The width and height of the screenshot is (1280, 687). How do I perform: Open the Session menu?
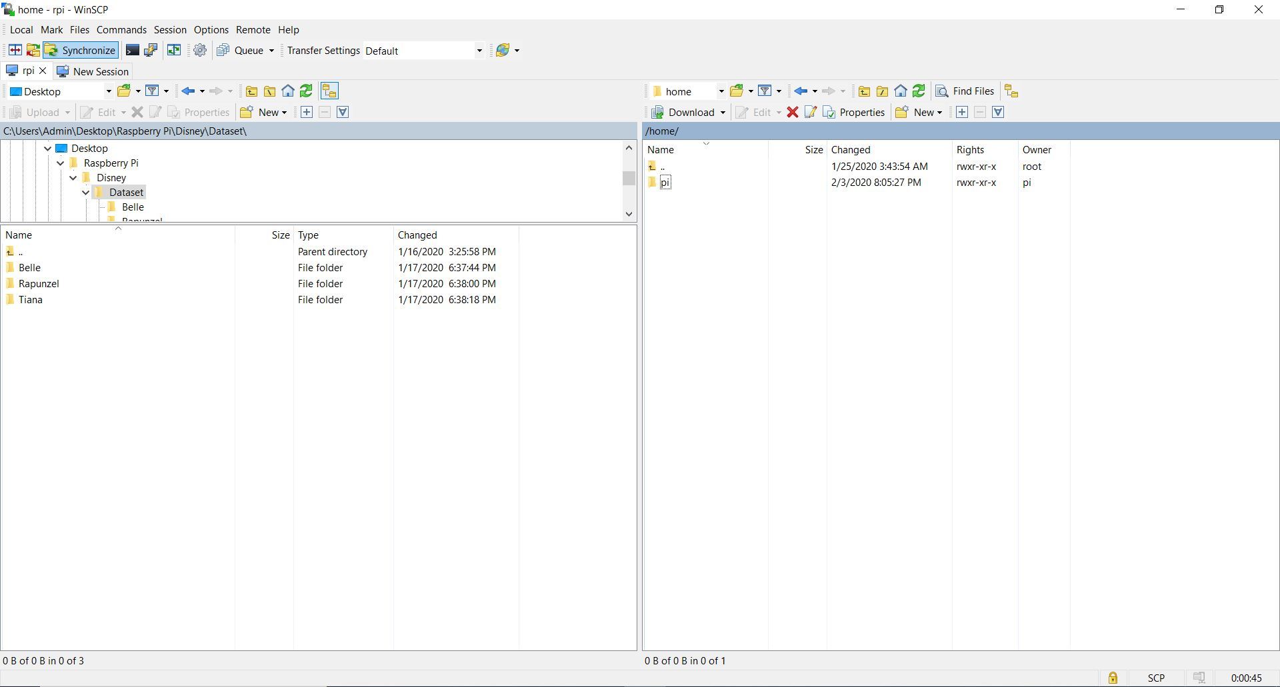point(170,30)
